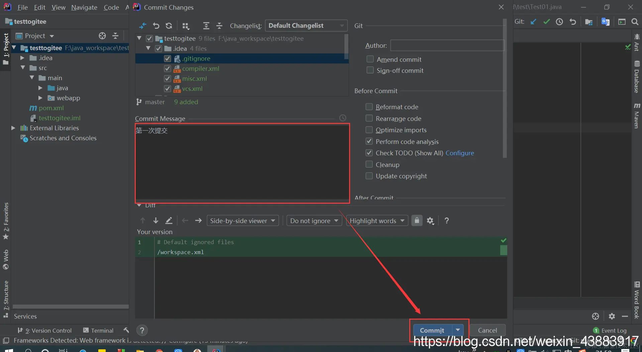
Task: Click Git rollback icon in main toolbar
Action: 573,22
